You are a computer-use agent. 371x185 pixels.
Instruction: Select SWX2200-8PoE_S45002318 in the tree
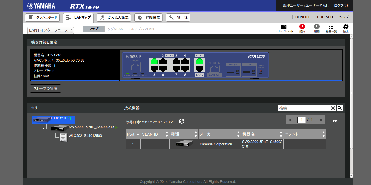tap(91, 127)
